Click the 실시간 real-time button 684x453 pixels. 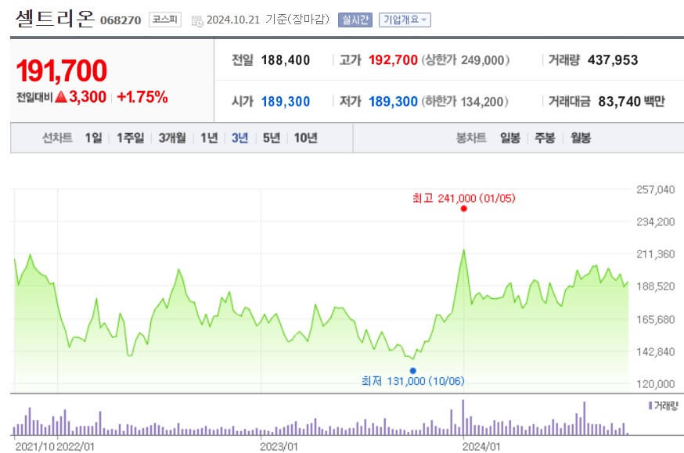tap(358, 20)
